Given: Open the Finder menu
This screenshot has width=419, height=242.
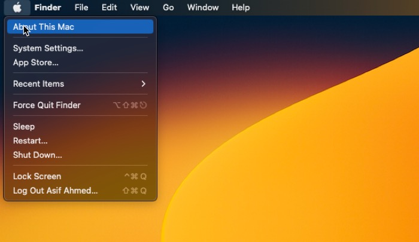Looking at the screenshot, I should point(48,8).
